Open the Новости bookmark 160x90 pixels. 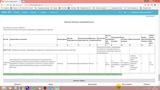(x=14, y=8)
